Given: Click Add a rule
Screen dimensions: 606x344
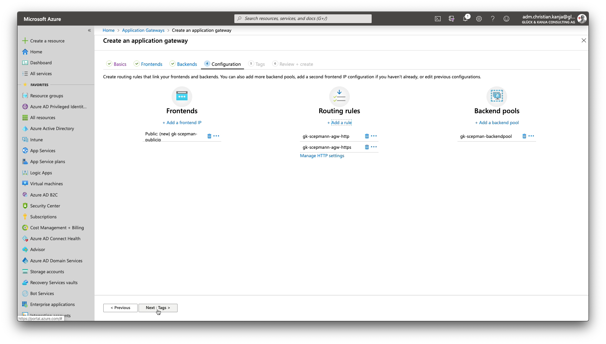Looking at the screenshot, I should (340, 123).
